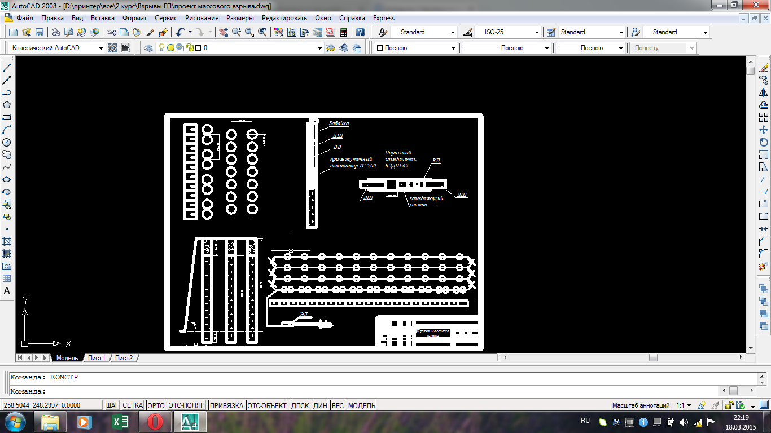
Task: Open the Файл menu
Action: click(x=25, y=18)
